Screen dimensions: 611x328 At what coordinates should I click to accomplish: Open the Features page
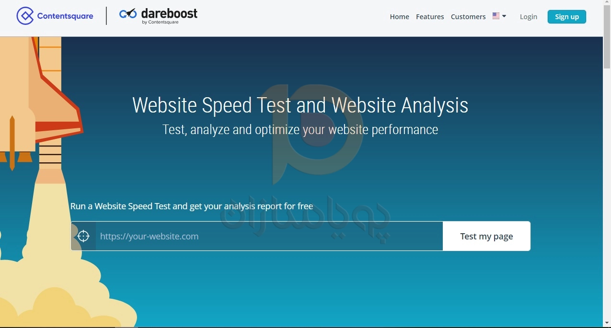[x=429, y=16]
